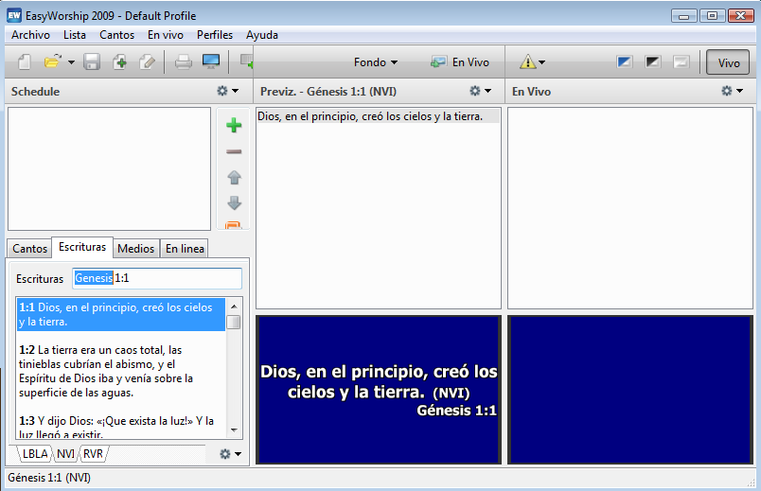Viewport: 761px width, 491px height.
Task: Click the monitor display icon in toolbar
Action: [x=211, y=62]
